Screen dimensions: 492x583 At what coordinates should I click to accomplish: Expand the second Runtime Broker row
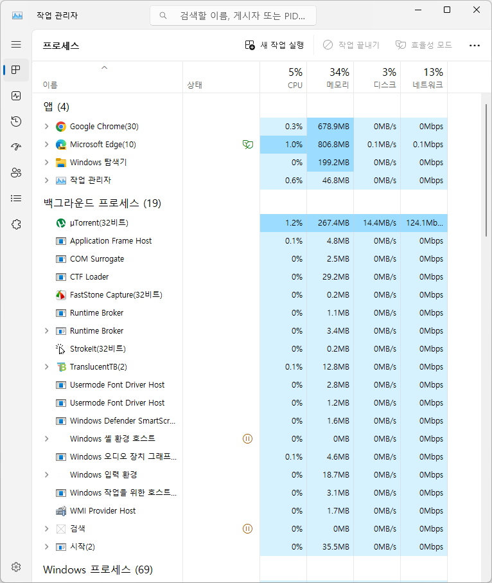(46, 331)
